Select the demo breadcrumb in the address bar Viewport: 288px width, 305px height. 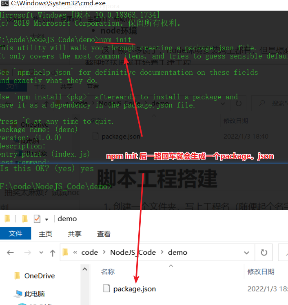177,253
